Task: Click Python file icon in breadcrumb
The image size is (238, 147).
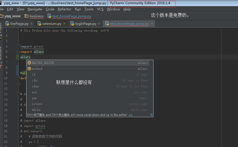Action: pos(49,16)
